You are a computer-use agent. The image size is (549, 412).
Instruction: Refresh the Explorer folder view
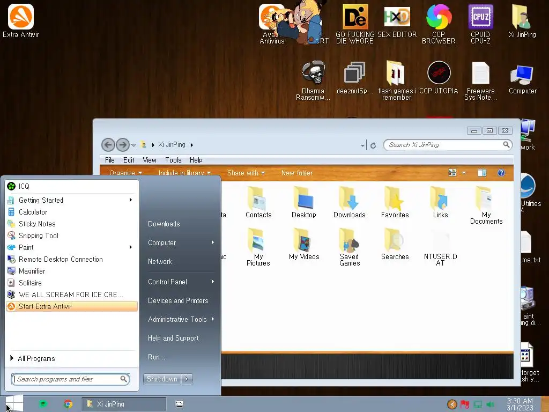click(373, 145)
